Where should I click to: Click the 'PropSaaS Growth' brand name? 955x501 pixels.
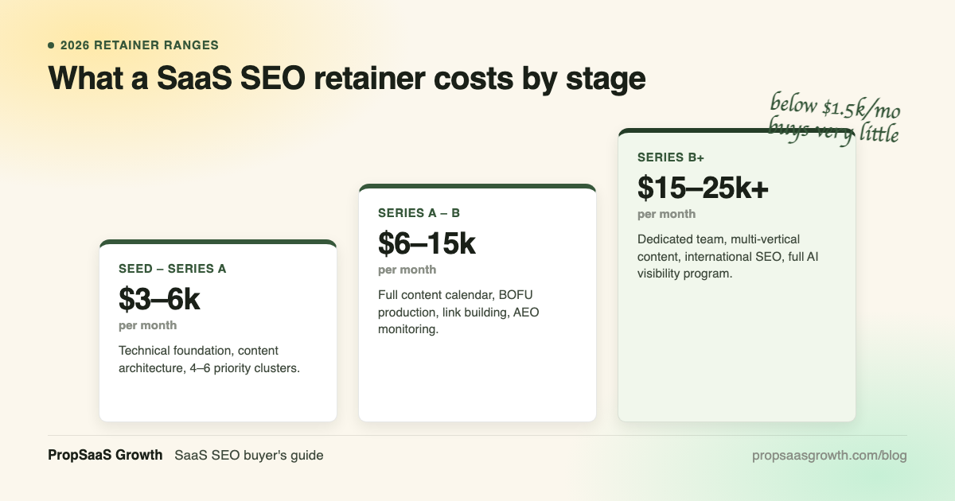coord(106,456)
